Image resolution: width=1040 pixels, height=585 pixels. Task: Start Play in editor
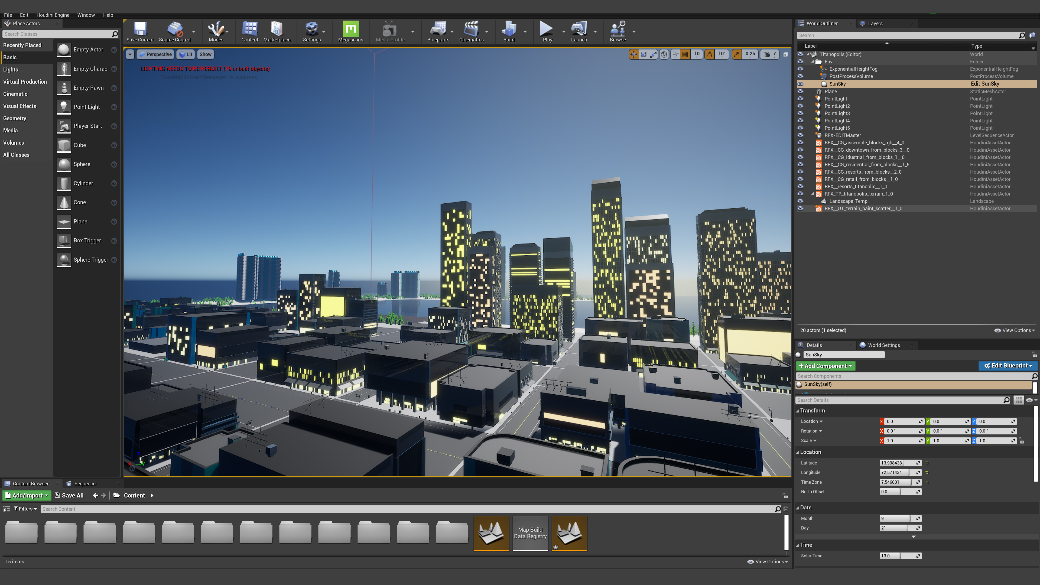click(547, 31)
